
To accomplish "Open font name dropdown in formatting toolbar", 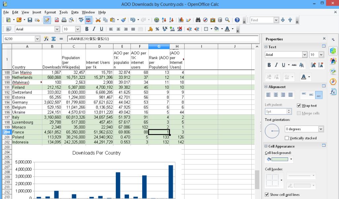I will (x=57, y=29).
